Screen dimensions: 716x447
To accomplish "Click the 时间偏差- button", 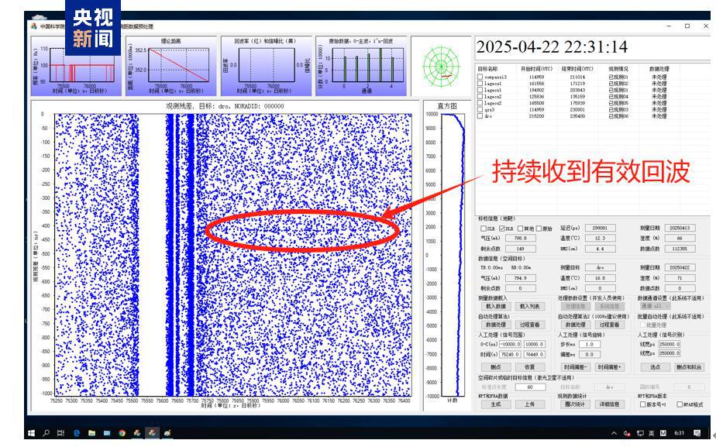I will coord(575,367).
